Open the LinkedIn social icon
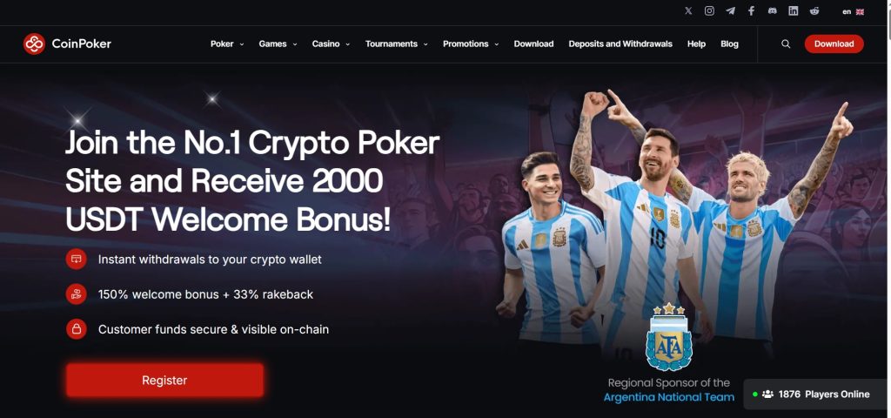The height and width of the screenshot is (418, 891). [794, 10]
